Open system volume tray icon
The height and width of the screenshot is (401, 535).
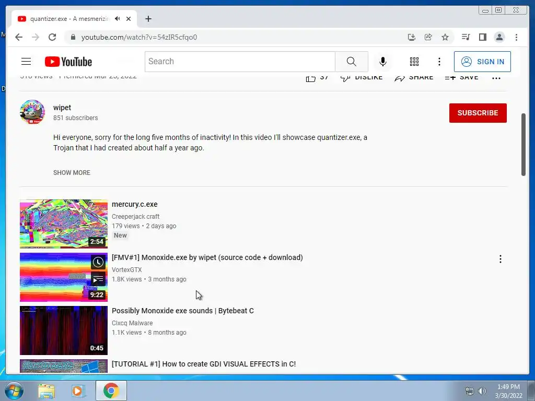pyautogui.click(x=482, y=391)
